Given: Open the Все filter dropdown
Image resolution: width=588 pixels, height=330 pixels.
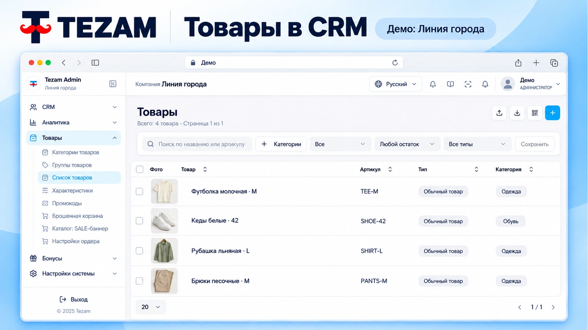Looking at the screenshot, I should click(x=340, y=144).
